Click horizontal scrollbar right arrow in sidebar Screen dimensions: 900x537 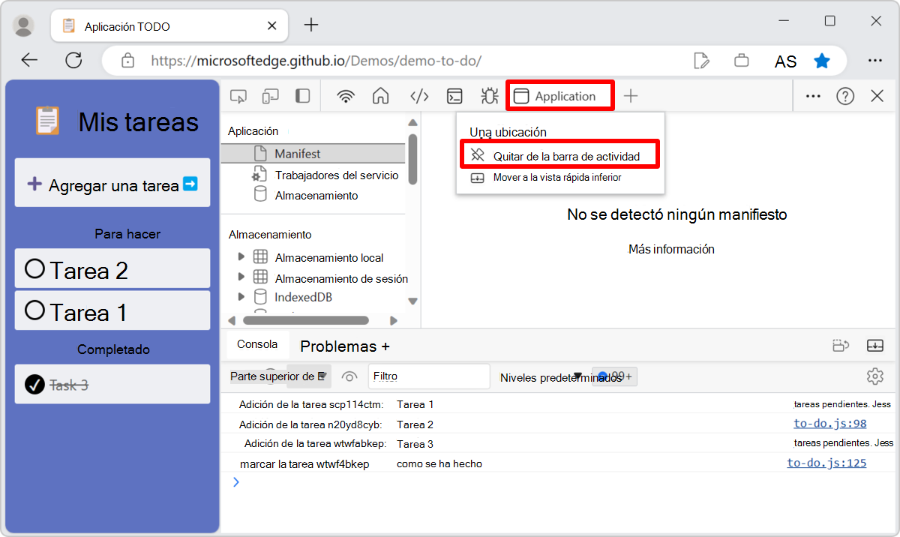pos(394,320)
